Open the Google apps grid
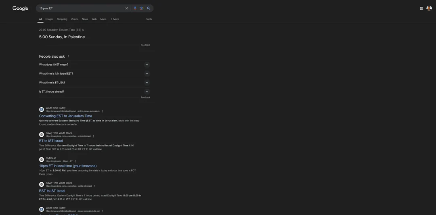This screenshot has width=436, height=215. [421, 8]
